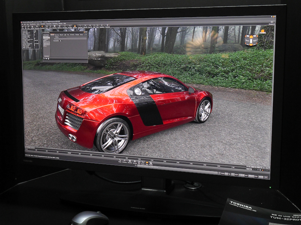Switch to the Light tab in Variant Sets
Screen dimensions: 301x225
(65, 35)
